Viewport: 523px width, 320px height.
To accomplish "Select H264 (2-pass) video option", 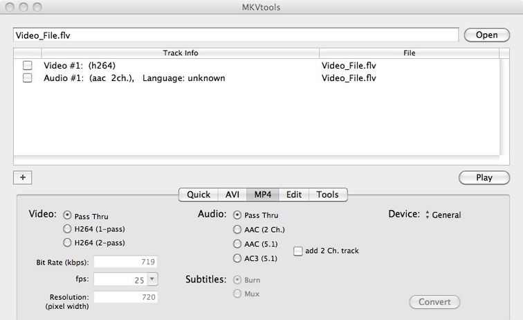I will 67,242.
